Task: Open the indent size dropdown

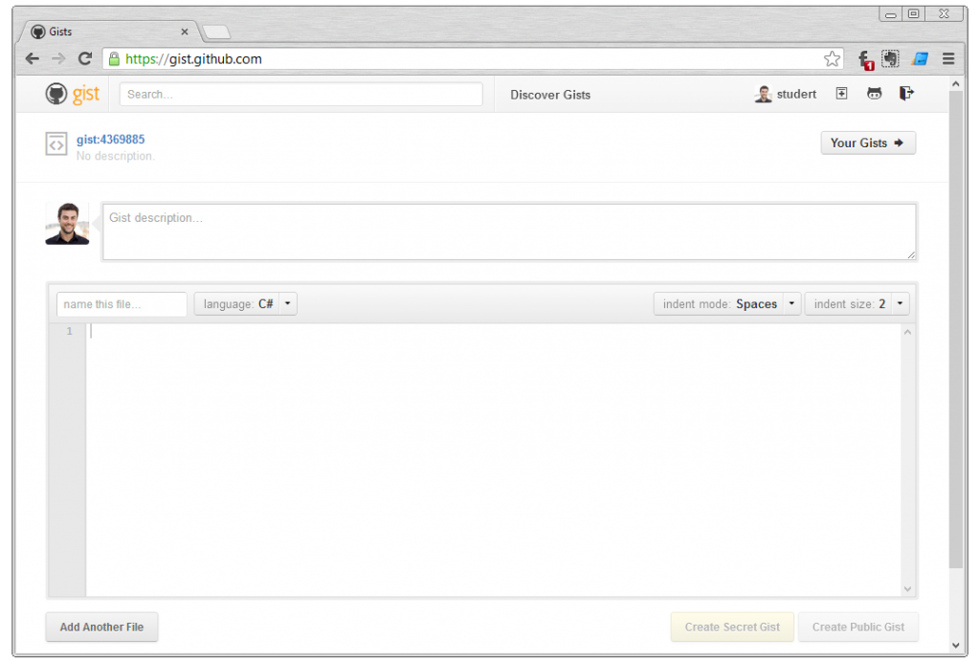Action: click(x=857, y=304)
